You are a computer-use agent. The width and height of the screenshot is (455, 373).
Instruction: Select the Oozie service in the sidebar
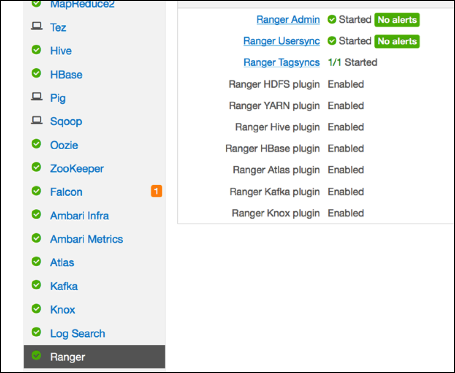pos(64,145)
